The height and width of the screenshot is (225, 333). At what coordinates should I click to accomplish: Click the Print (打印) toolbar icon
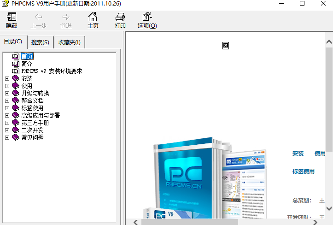120,20
